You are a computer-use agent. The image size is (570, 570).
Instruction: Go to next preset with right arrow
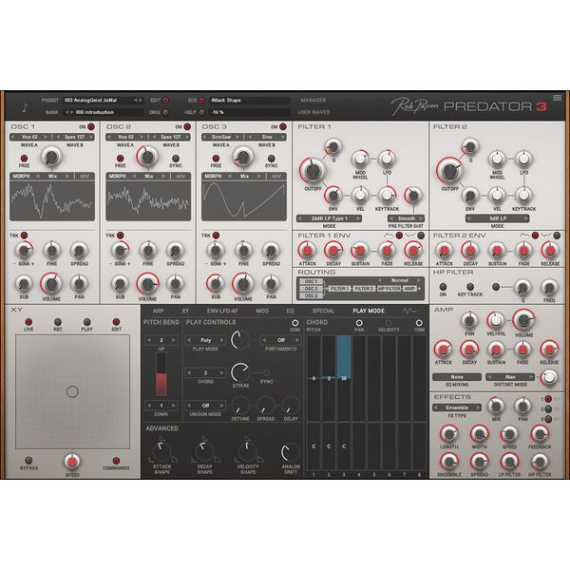tap(141, 101)
